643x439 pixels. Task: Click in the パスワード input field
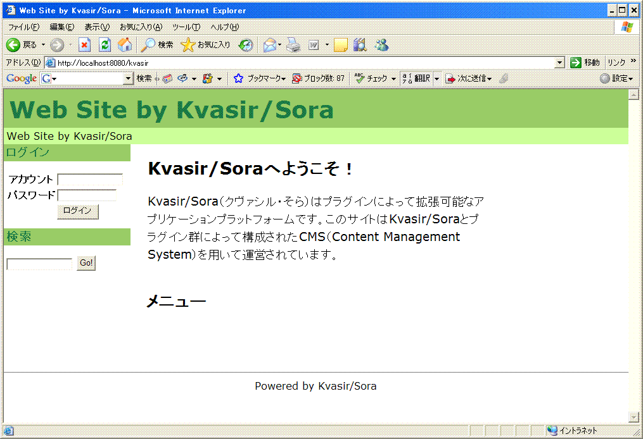pyautogui.click(x=87, y=195)
